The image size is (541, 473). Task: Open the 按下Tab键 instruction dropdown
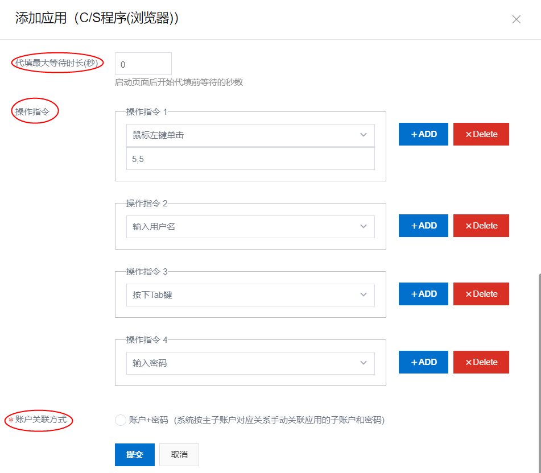tap(250, 295)
